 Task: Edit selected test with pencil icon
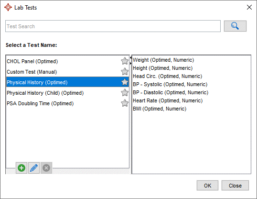[x=34, y=168]
